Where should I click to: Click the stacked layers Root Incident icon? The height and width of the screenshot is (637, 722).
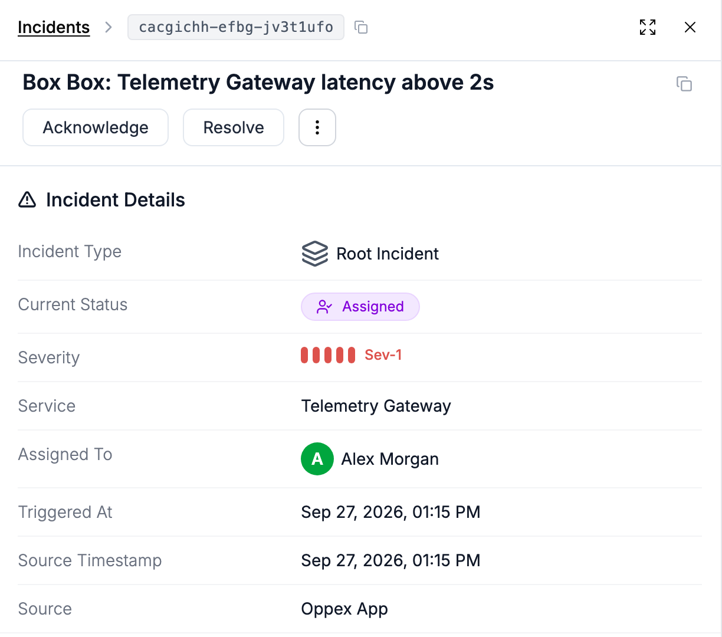(315, 254)
